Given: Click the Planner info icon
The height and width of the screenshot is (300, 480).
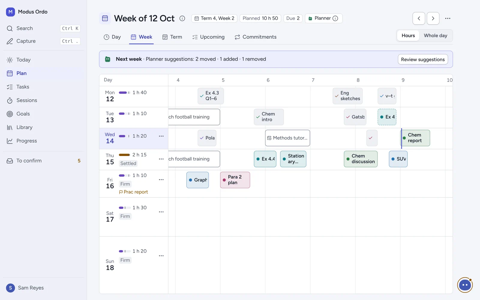Looking at the screenshot, I should pos(335,18).
